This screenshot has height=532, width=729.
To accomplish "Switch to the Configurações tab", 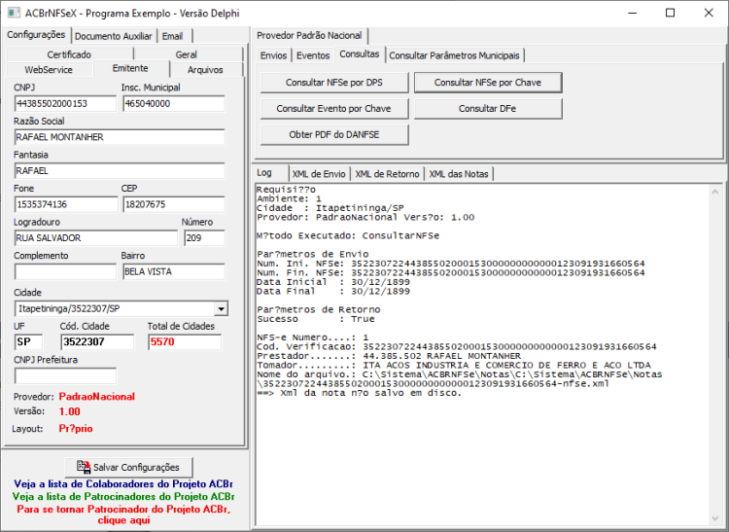I will point(36,35).
